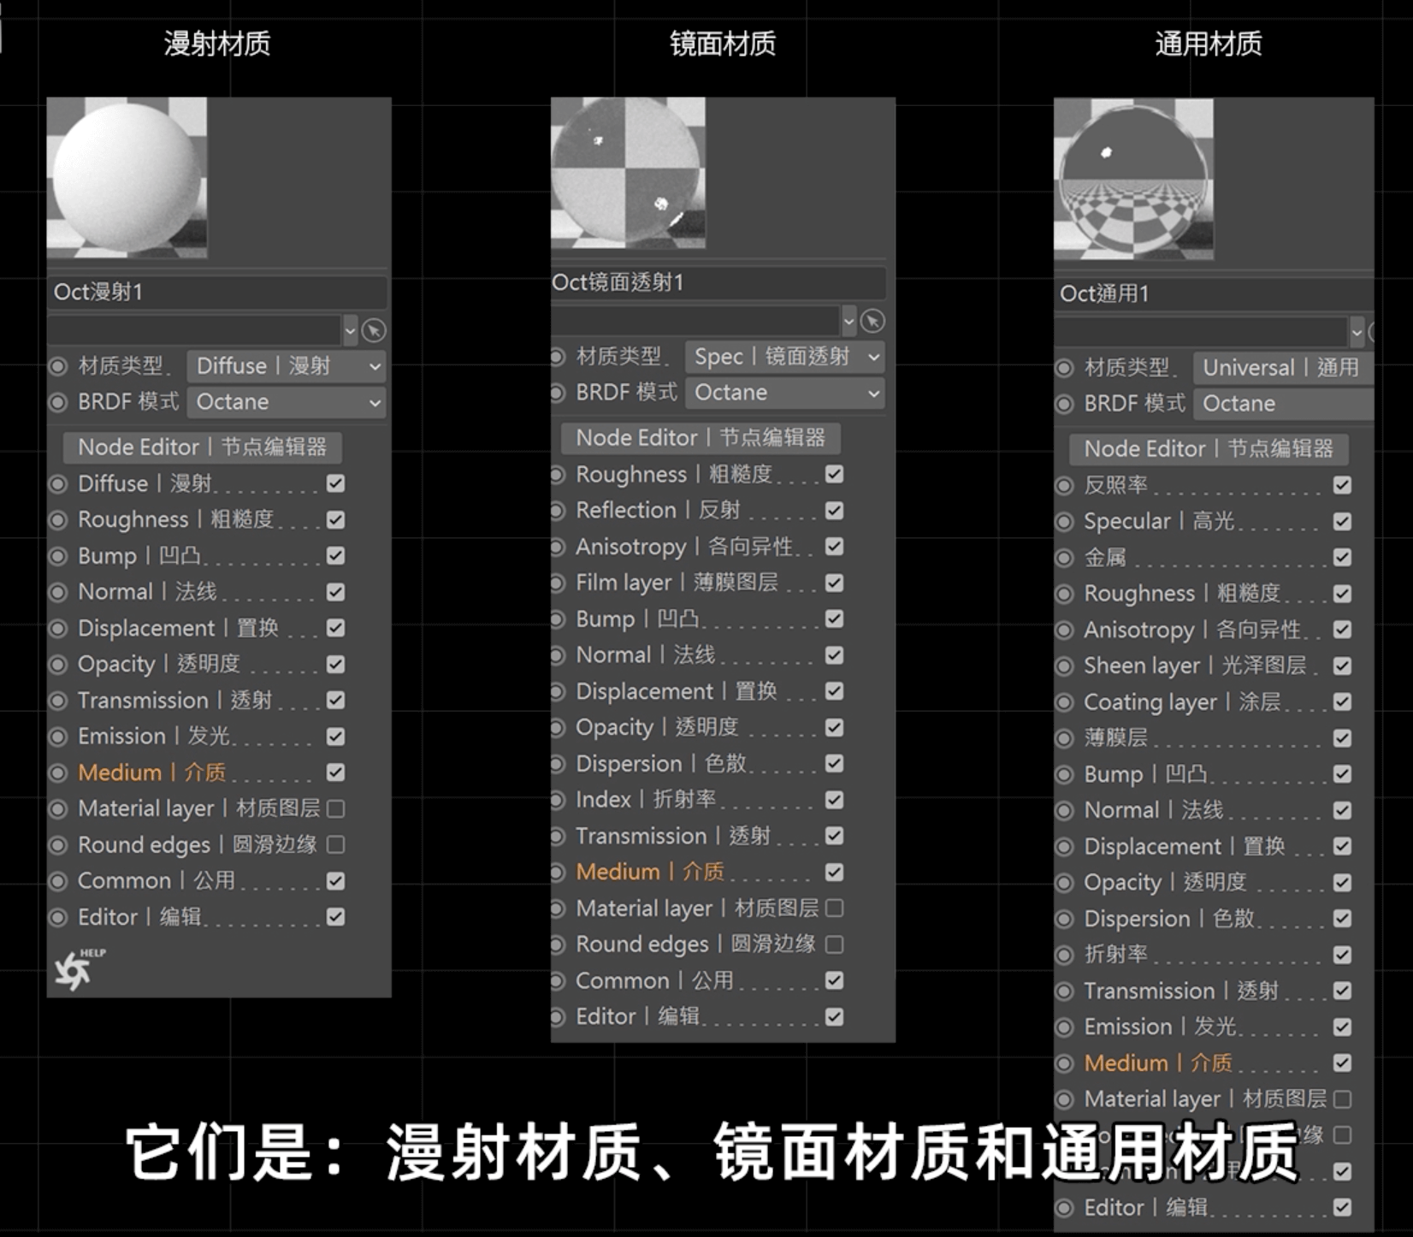
Task: Enable Material layer | 材质图层 checkbox in diffuse panel
Action: click(x=336, y=808)
